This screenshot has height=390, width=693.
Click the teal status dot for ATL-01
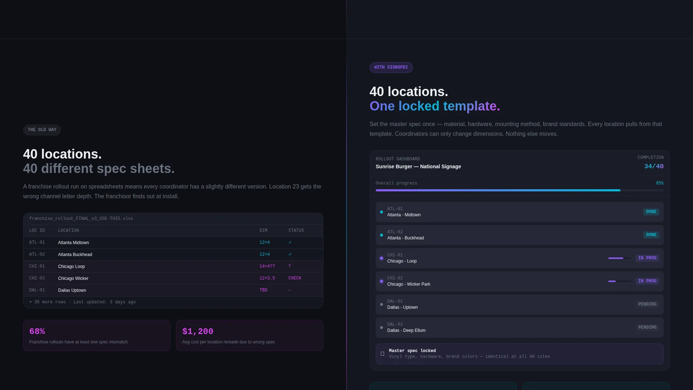coord(382,212)
